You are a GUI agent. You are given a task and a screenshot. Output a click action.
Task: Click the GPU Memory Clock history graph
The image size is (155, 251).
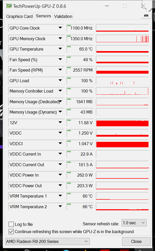[x=122, y=39]
